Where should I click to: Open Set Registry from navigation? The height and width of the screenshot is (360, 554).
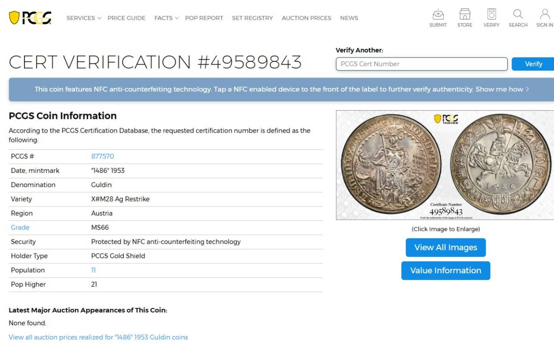[253, 18]
